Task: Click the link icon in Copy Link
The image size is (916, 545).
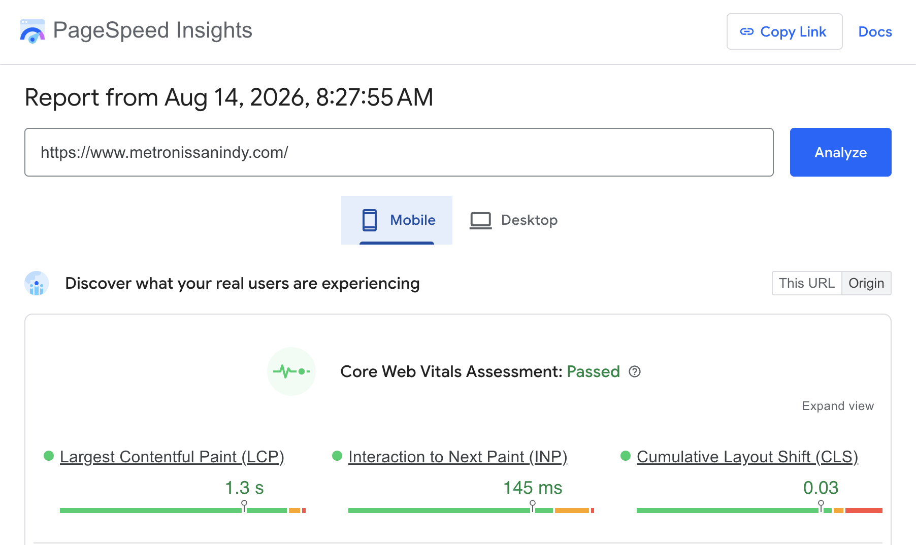Action: [747, 31]
